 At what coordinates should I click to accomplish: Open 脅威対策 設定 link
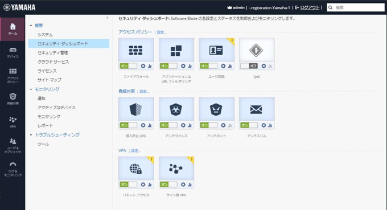coord(145,92)
